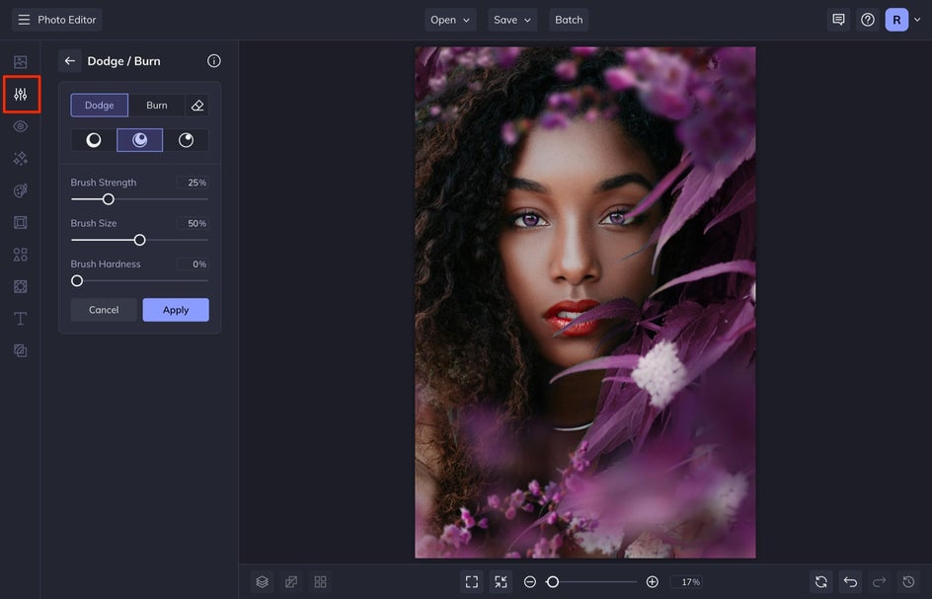Undo the last action
Screen dimensions: 932x599
coord(850,582)
